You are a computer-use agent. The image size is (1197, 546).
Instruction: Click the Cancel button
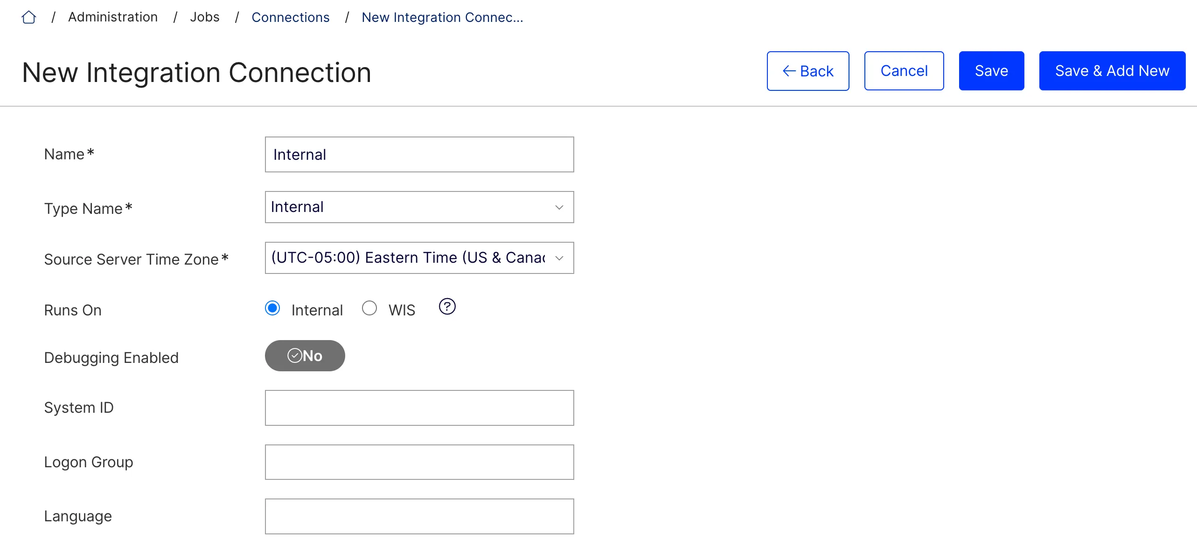point(904,71)
